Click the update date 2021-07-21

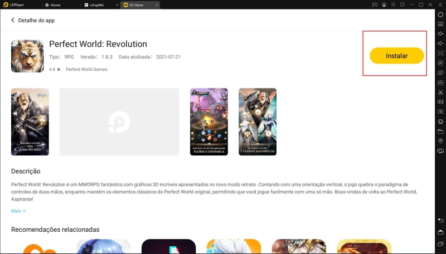pyautogui.click(x=168, y=57)
